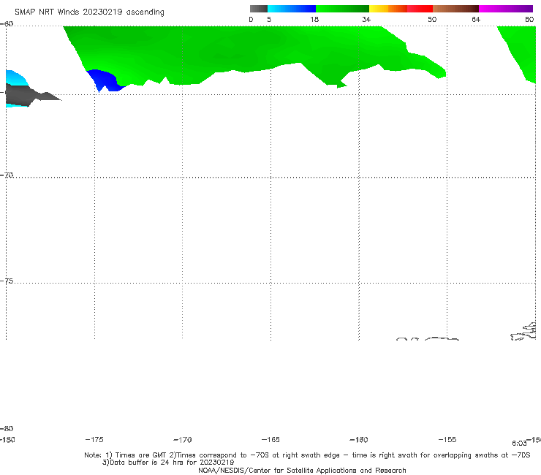Click the longitude label '-175'
Viewport: 541px width, 475px height.
(94, 440)
